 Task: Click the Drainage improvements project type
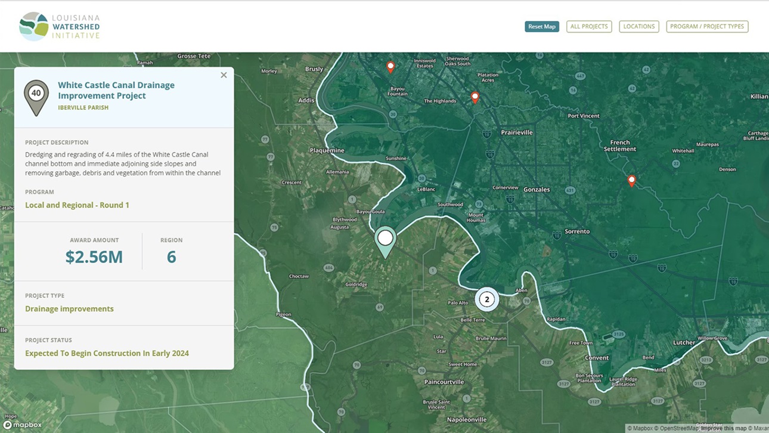pos(69,309)
